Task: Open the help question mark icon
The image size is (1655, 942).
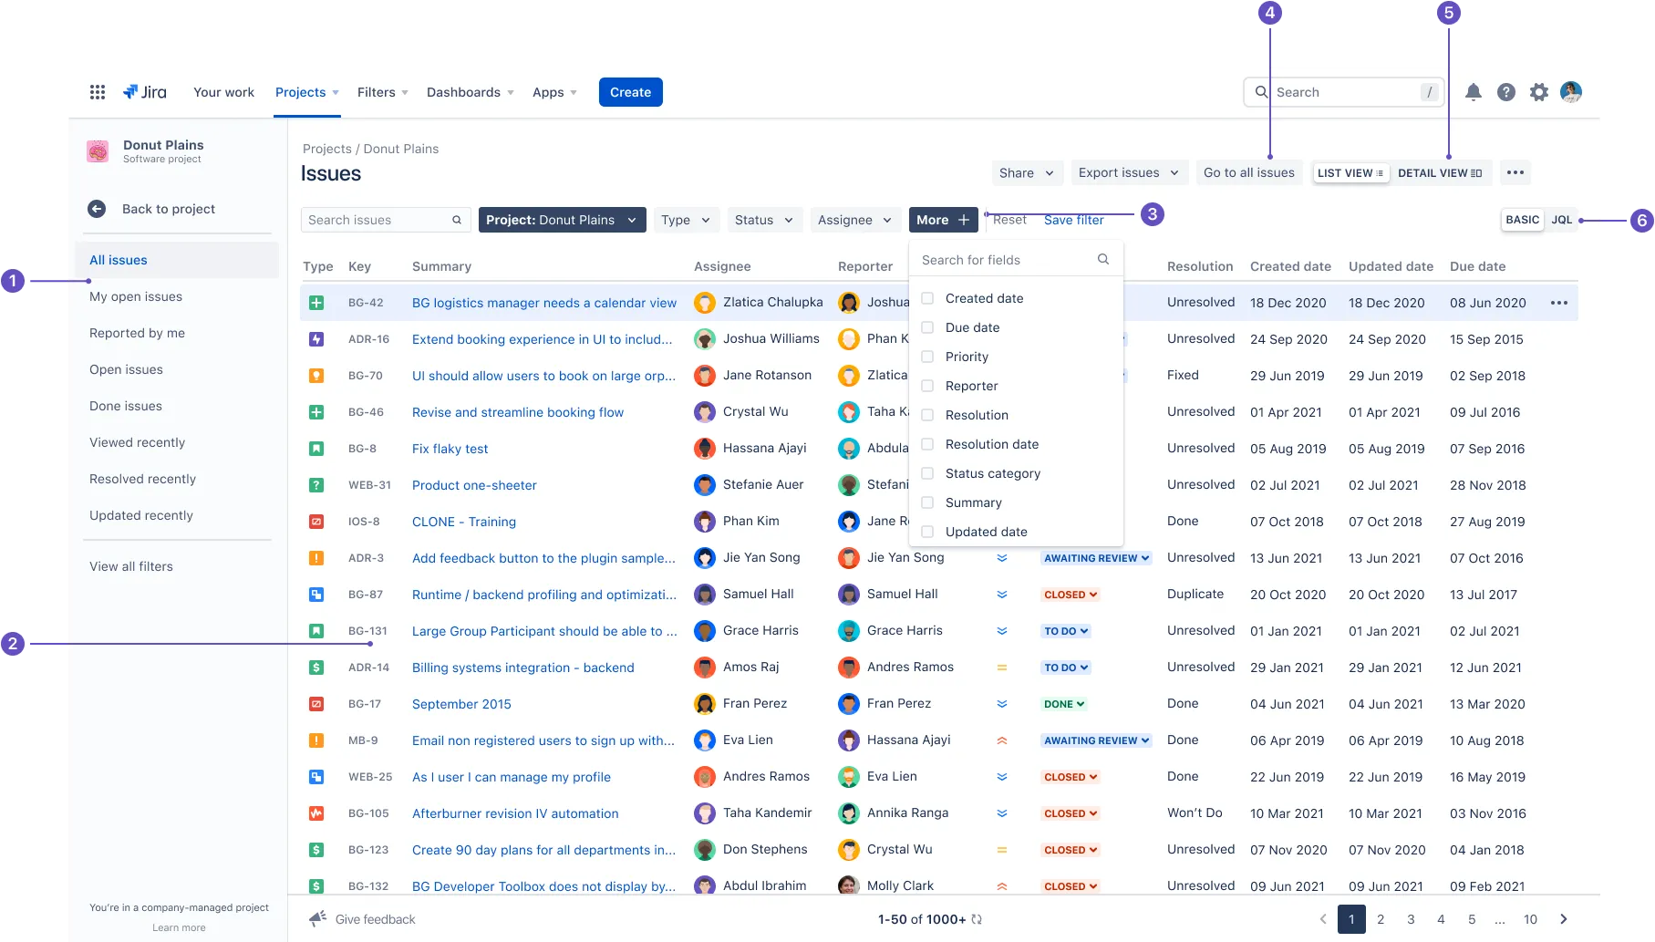Action: tap(1506, 92)
